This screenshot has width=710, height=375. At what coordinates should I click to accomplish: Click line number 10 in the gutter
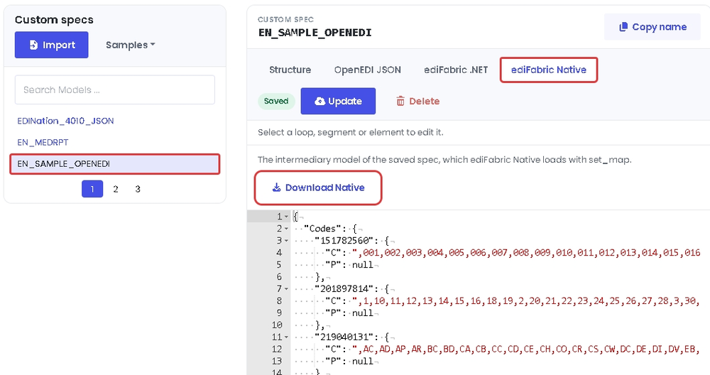click(x=277, y=325)
